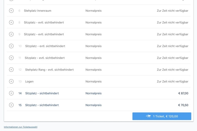Open Informationen zur Ticketauswahl link

pos(21,127)
